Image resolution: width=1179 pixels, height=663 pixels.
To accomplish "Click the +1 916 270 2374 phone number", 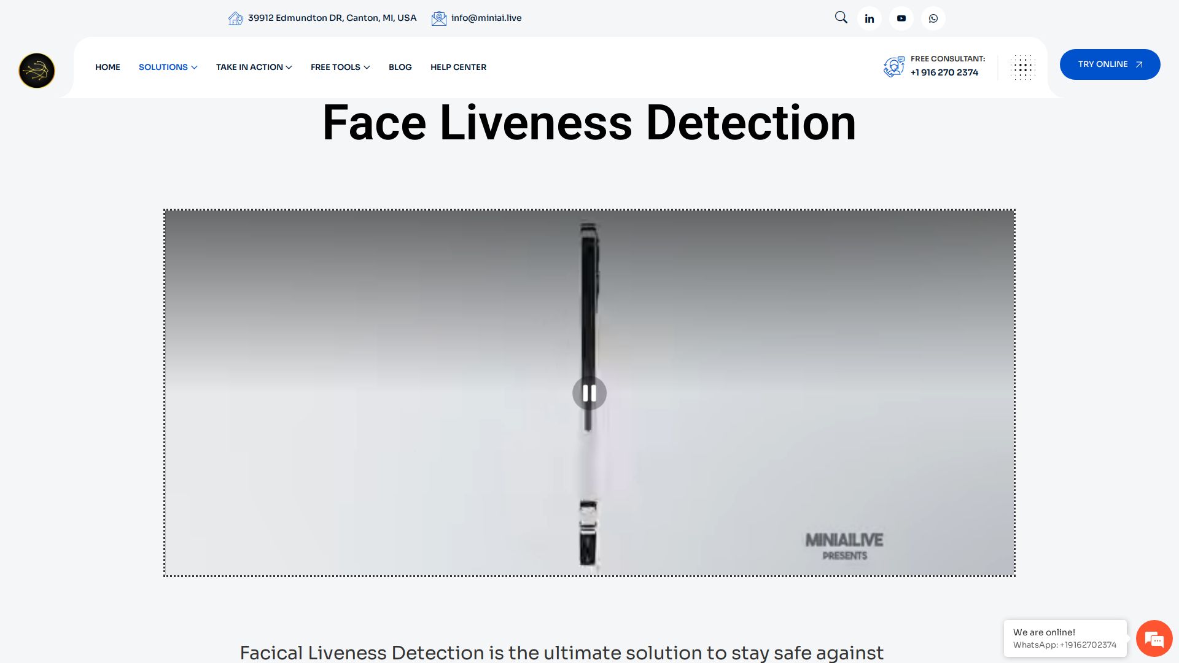I will (x=944, y=72).
